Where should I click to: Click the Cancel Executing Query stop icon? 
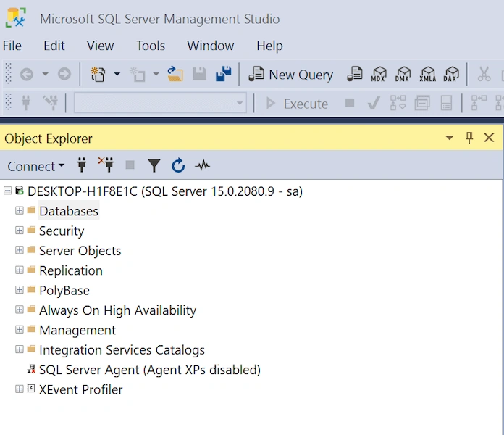tap(350, 103)
